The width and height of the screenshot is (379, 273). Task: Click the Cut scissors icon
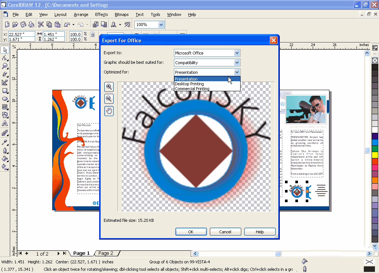click(41, 24)
